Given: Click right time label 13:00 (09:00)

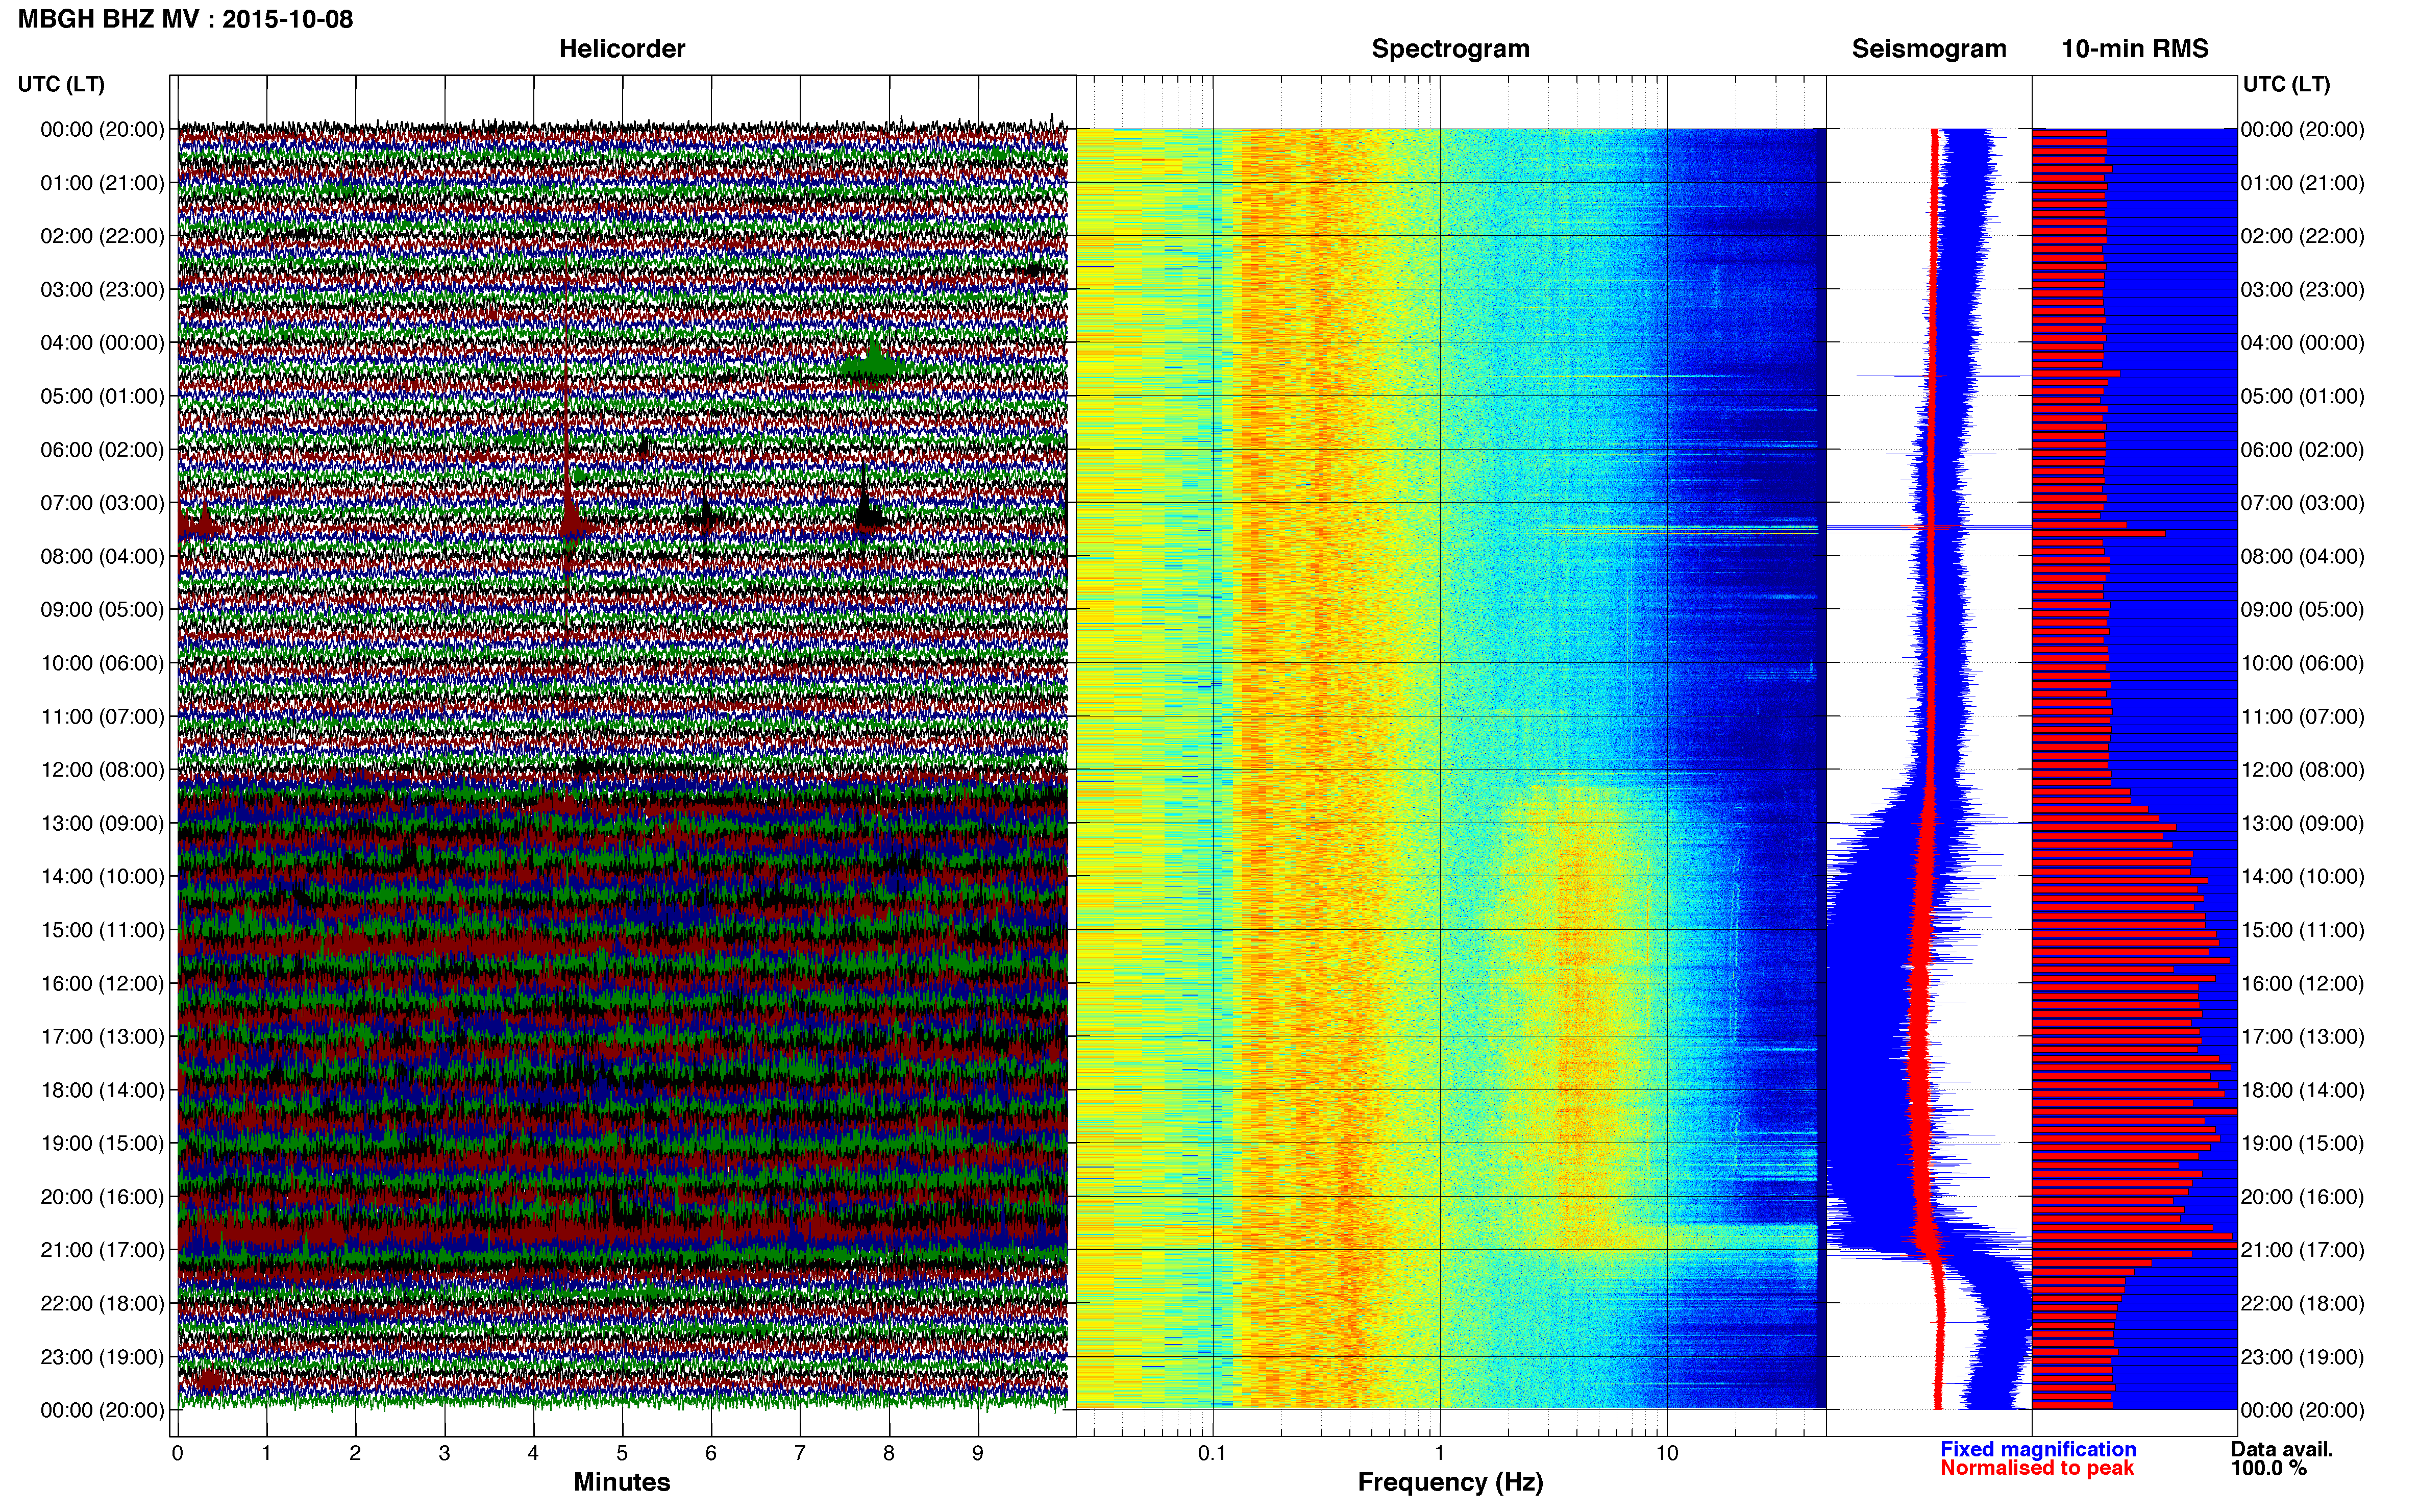Looking at the screenshot, I should pos(2302,823).
